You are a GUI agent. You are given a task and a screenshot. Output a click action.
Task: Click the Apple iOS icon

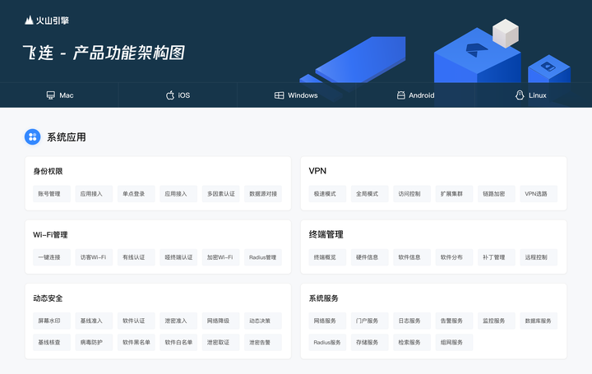[x=170, y=95]
